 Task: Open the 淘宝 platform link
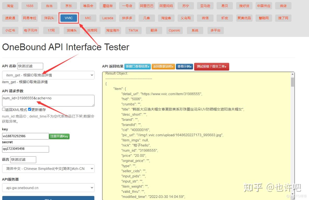pos(10,6)
